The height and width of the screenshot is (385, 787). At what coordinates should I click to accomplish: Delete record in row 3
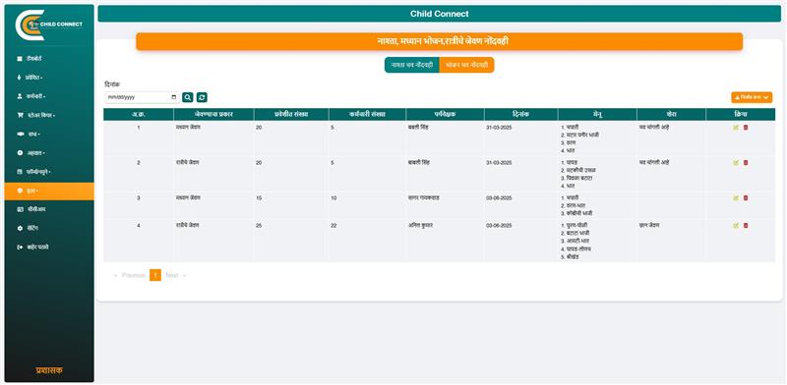pos(746,198)
